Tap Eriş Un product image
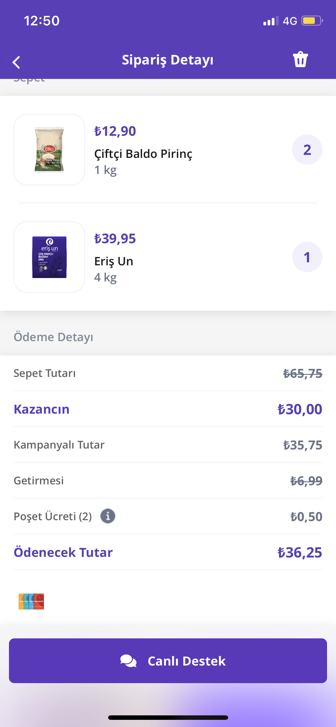This screenshot has width=336, height=727. pos(49,257)
